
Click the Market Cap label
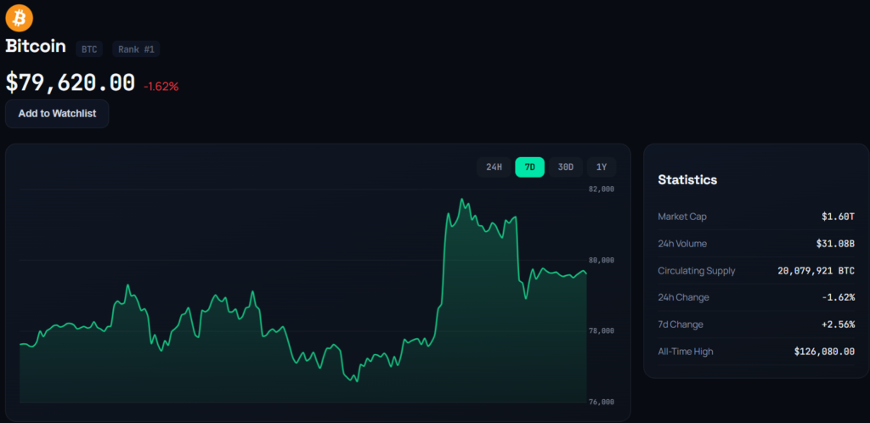pyautogui.click(x=682, y=217)
